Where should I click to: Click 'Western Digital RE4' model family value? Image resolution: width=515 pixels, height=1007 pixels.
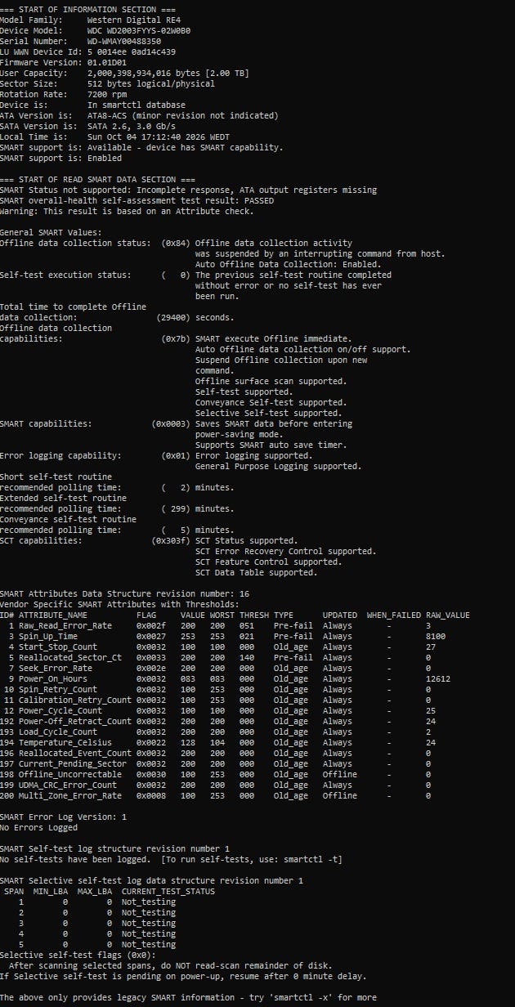[133, 20]
